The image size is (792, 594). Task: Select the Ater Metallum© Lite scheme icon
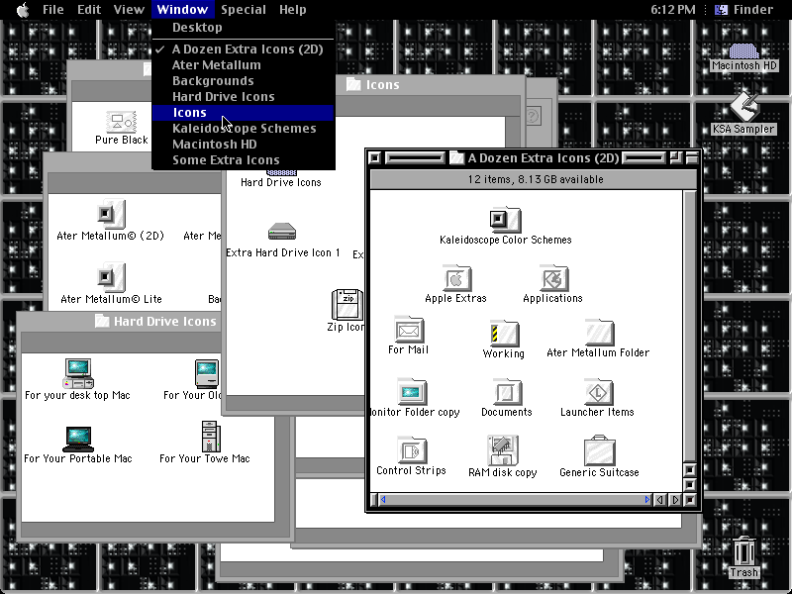click(x=110, y=277)
